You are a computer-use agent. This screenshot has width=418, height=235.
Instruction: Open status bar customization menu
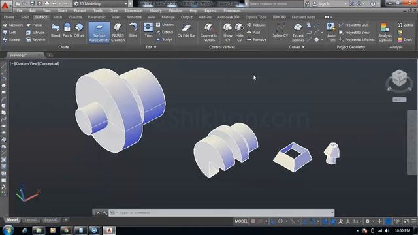[x=413, y=221]
